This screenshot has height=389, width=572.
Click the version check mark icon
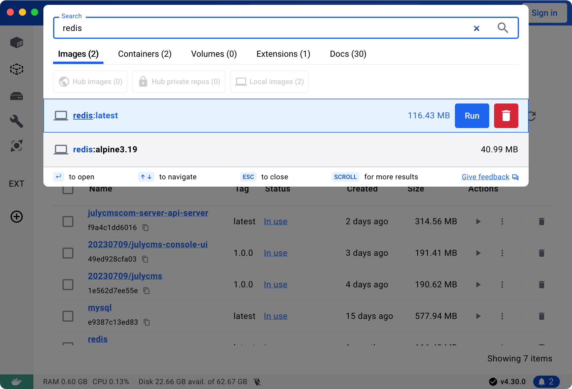pyautogui.click(x=493, y=381)
